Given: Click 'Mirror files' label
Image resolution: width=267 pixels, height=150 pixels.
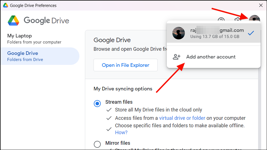Looking at the screenshot, I should tap(118, 143).
